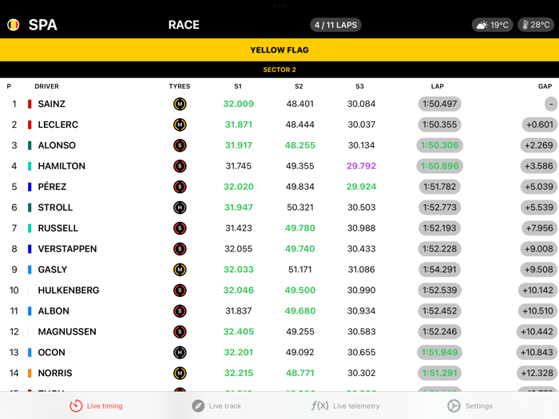Tap Verstappen's gap +9.008
This screenshot has width=559, height=419.
[x=539, y=249]
